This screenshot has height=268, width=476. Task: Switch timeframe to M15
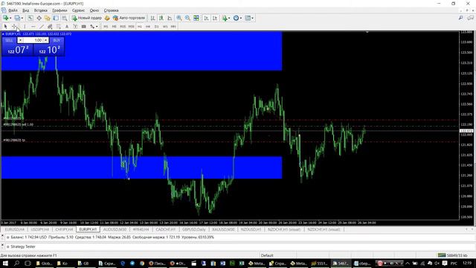coord(123,27)
